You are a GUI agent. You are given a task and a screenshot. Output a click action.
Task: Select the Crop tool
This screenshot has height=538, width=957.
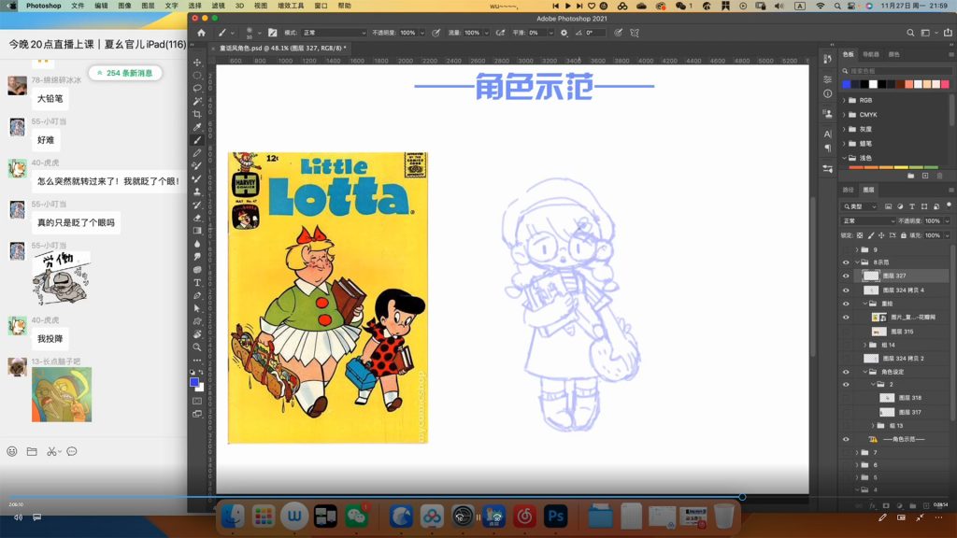pos(197,114)
